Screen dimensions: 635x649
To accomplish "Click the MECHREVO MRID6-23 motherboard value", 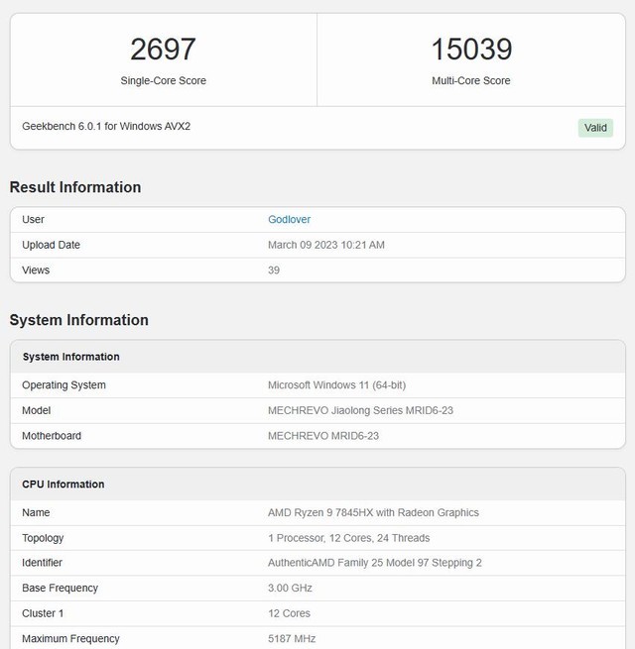I will point(323,436).
